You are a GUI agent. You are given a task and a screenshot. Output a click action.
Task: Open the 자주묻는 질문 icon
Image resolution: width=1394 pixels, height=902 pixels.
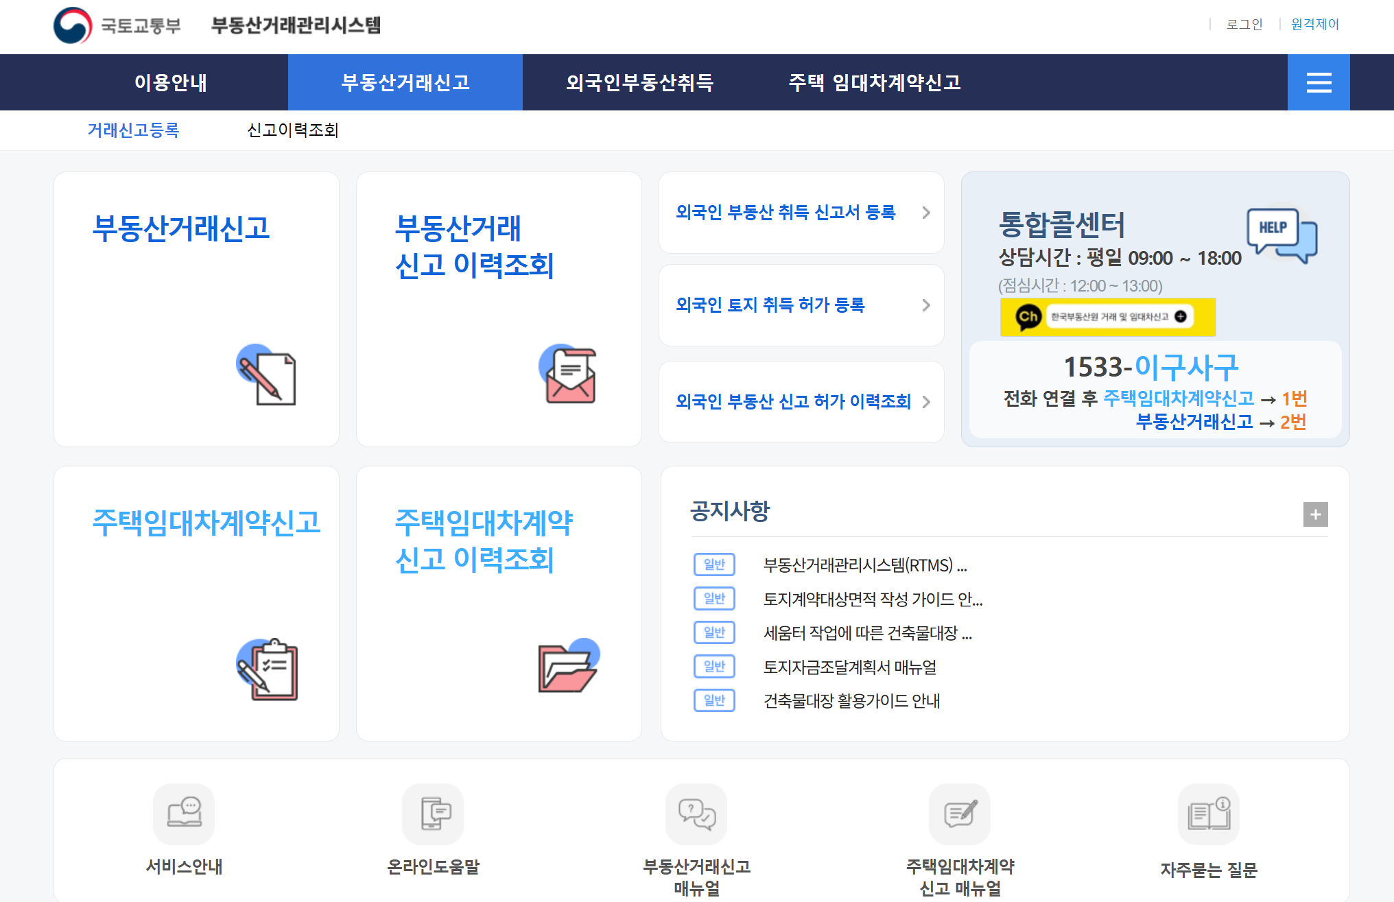(x=1209, y=814)
